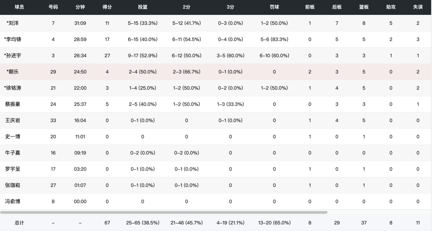Open player 刘洋's name link
The height and width of the screenshot is (231, 432).
13,23
